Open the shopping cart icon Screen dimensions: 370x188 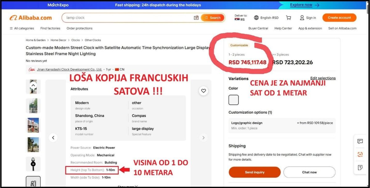[289, 18]
